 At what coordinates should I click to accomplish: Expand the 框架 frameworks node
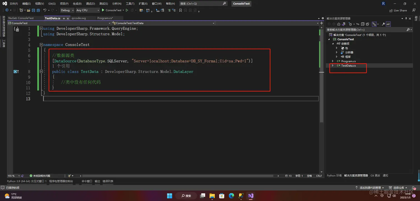tap(337, 57)
